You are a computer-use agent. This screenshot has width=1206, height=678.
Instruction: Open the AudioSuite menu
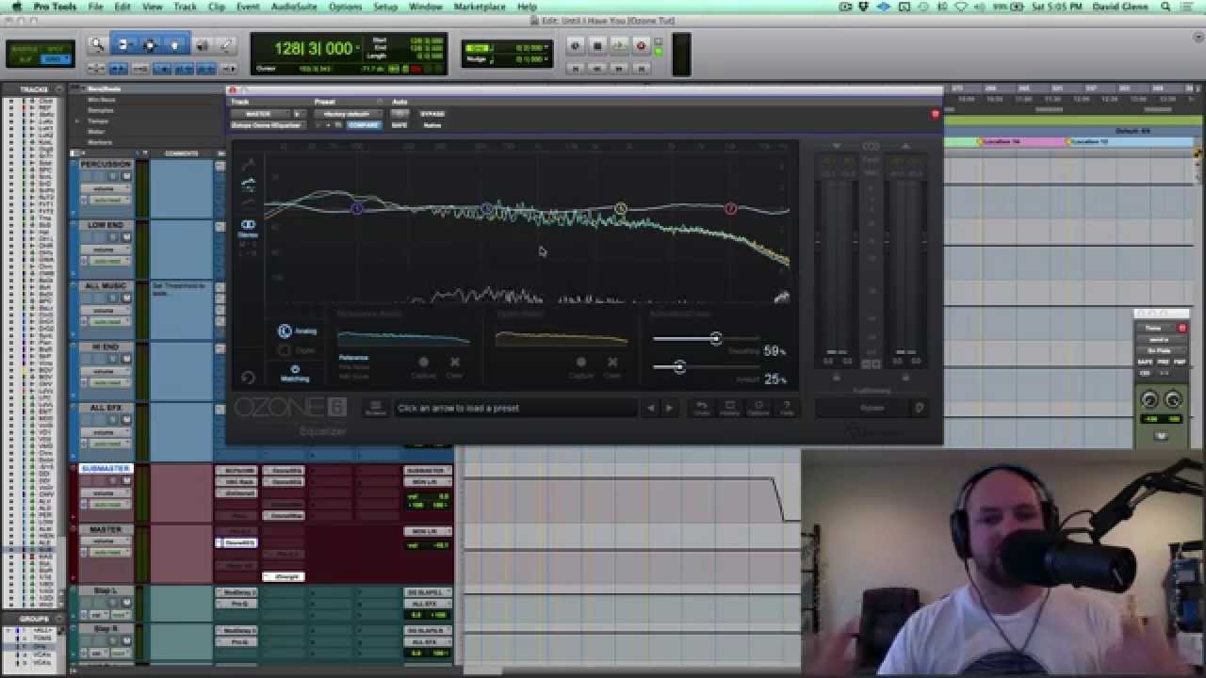click(x=294, y=7)
